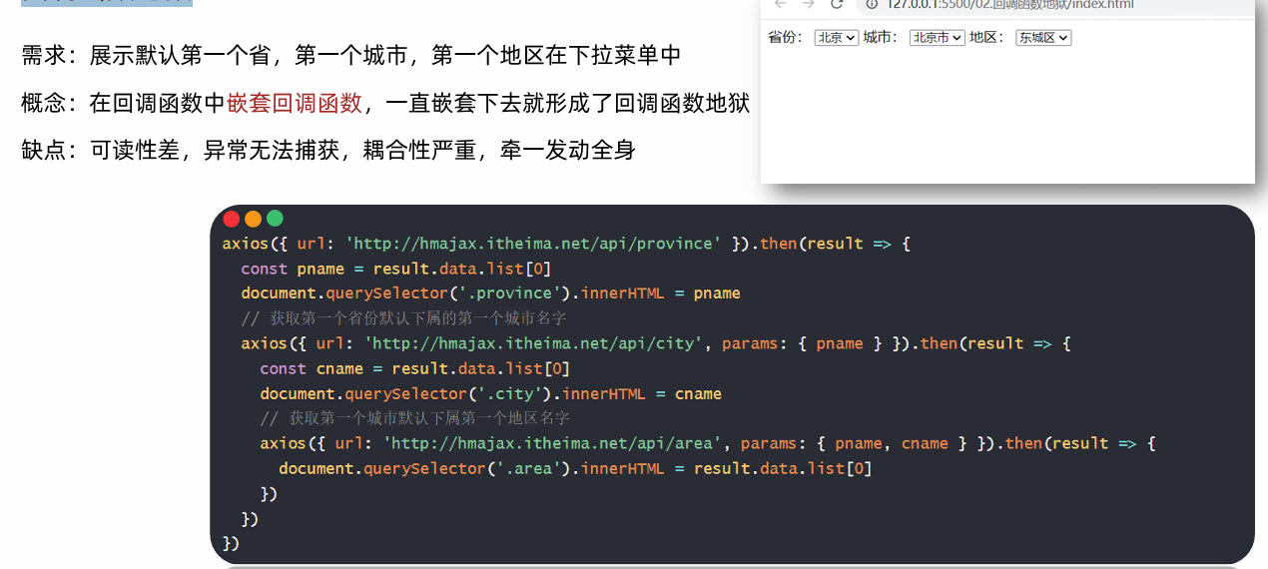Click the city API URL string in code
Screen dimensions: 1268x569
(534, 343)
